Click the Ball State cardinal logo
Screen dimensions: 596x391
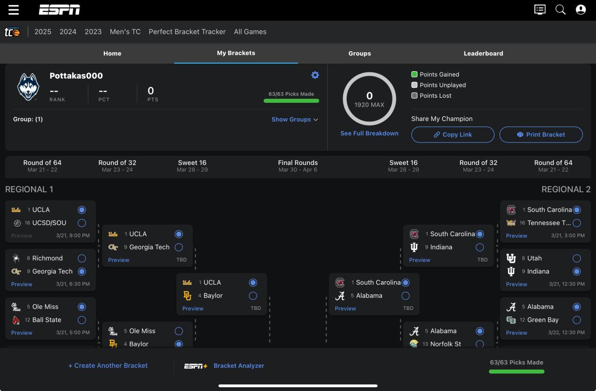coord(16,320)
